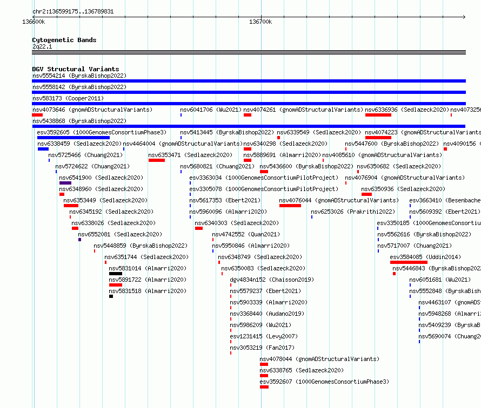Open nsv6552081 (Sedlazeck2020) label
The width and height of the screenshot is (481, 408).
[x=120, y=234]
